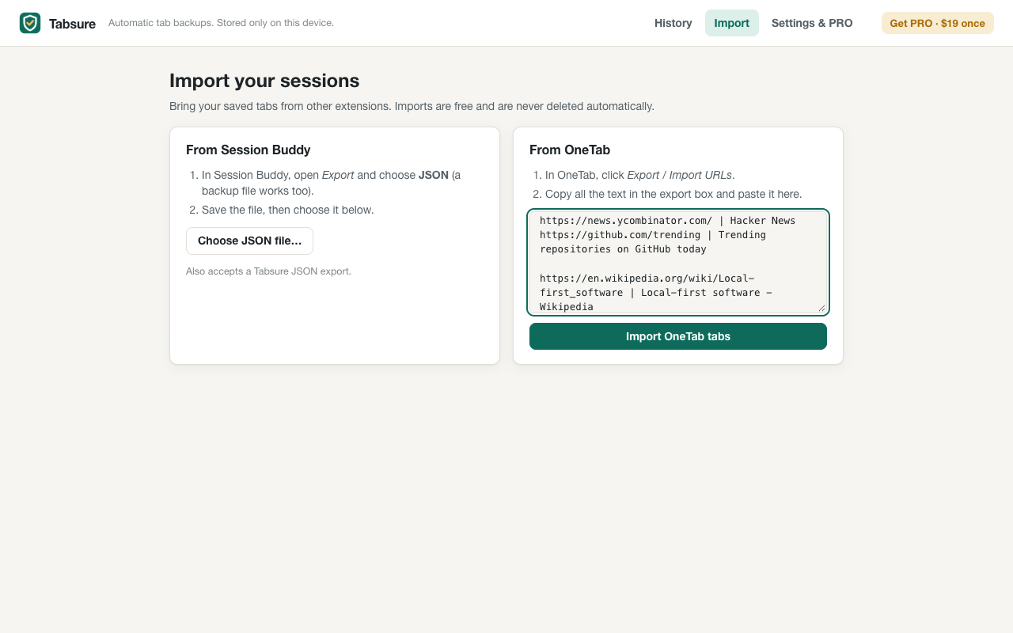
Task: Click Import OneTab tabs button
Action: click(x=678, y=336)
